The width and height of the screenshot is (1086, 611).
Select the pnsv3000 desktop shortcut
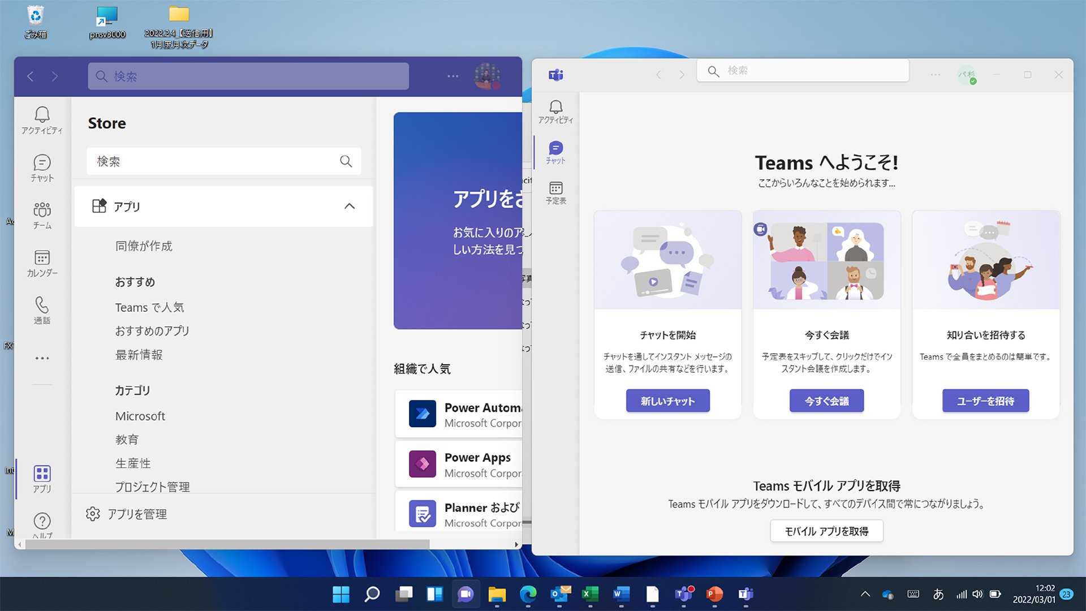pyautogui.click(x=107, y=21)
